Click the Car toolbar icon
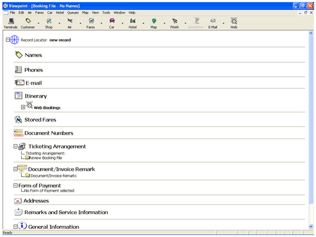Image resolution: width=316 pixels, height=237 pixels. click(112, 21)
